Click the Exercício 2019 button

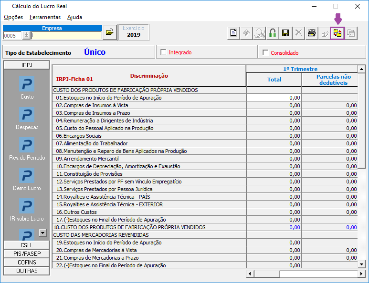pos(134,32)
